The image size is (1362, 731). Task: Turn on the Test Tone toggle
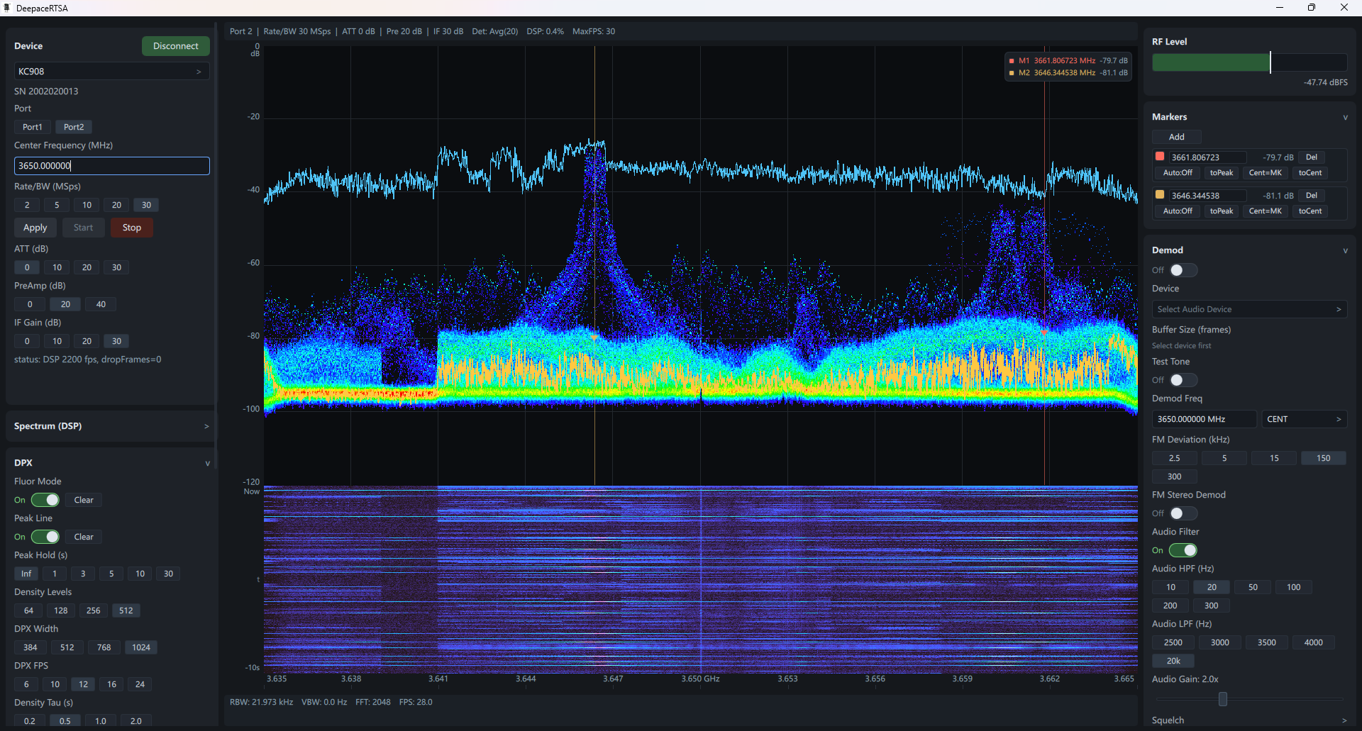1182,380
